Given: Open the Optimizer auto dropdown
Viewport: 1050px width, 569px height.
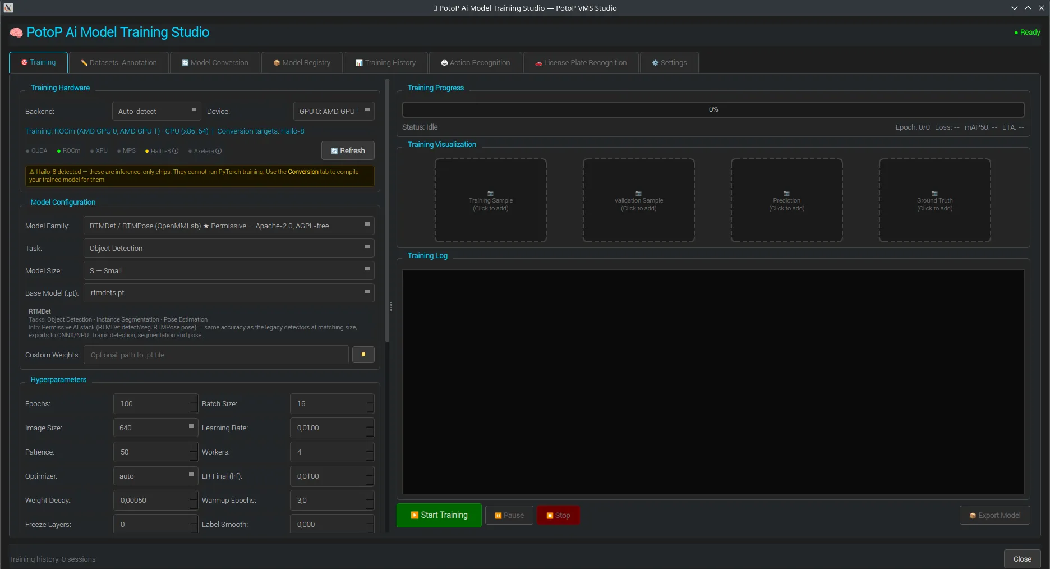Looking at the screenshot, I should click(156, 476).
